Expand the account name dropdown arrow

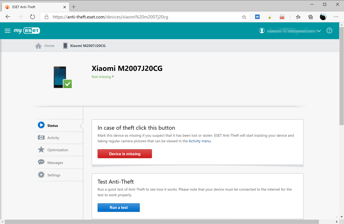(319, 31)
